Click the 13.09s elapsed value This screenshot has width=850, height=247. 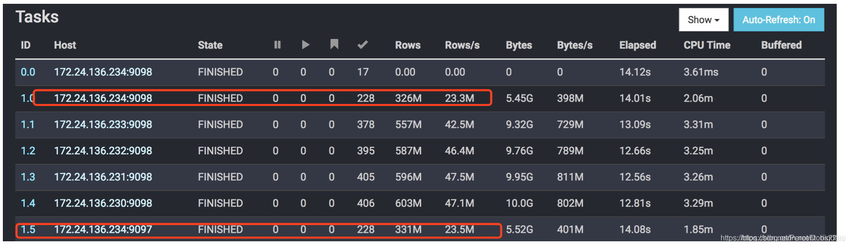point(635,124)
